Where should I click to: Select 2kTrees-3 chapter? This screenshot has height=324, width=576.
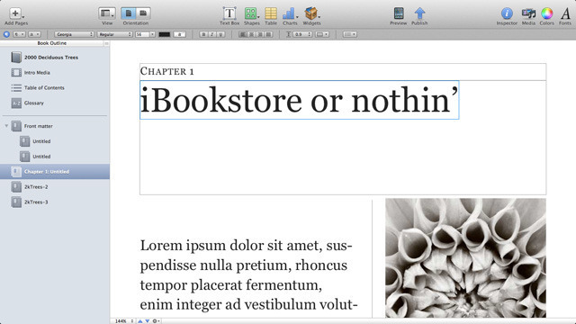pyautogui.click(x=36, y=202)
